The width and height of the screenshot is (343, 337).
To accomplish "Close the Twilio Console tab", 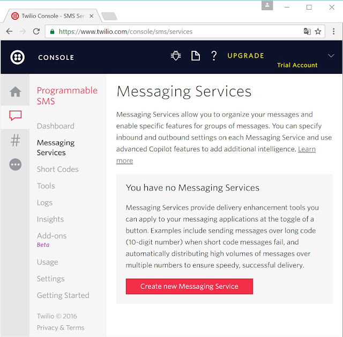I will tap(92, 16).
